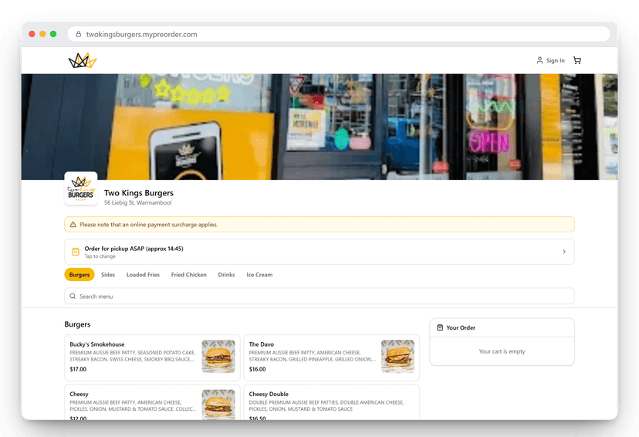639x437 pixels.
Task: Click the crown logo in the header
Action: (83, 60)
